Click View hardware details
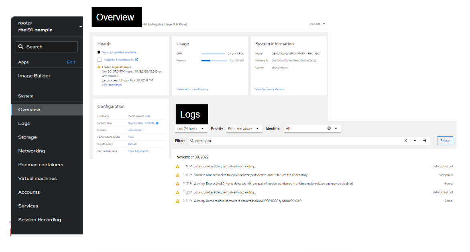This screenshot has width=470, height=252. coord(269,89)
